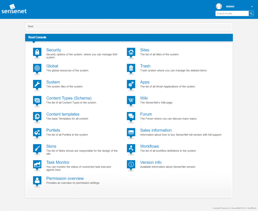The width and height of the screenshot is (258, 211).
Task: Open the Portlets link
Action: point(53,130)
